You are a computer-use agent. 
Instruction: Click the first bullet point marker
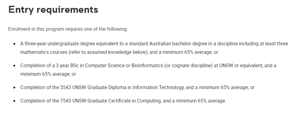click(x=14, y=44)
